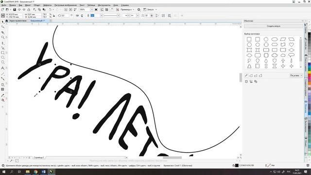Image resolution: width=311 pixels, height=175 pixels.
Task: Open the zoom level dropdown
Action: [x=92, y=10]
